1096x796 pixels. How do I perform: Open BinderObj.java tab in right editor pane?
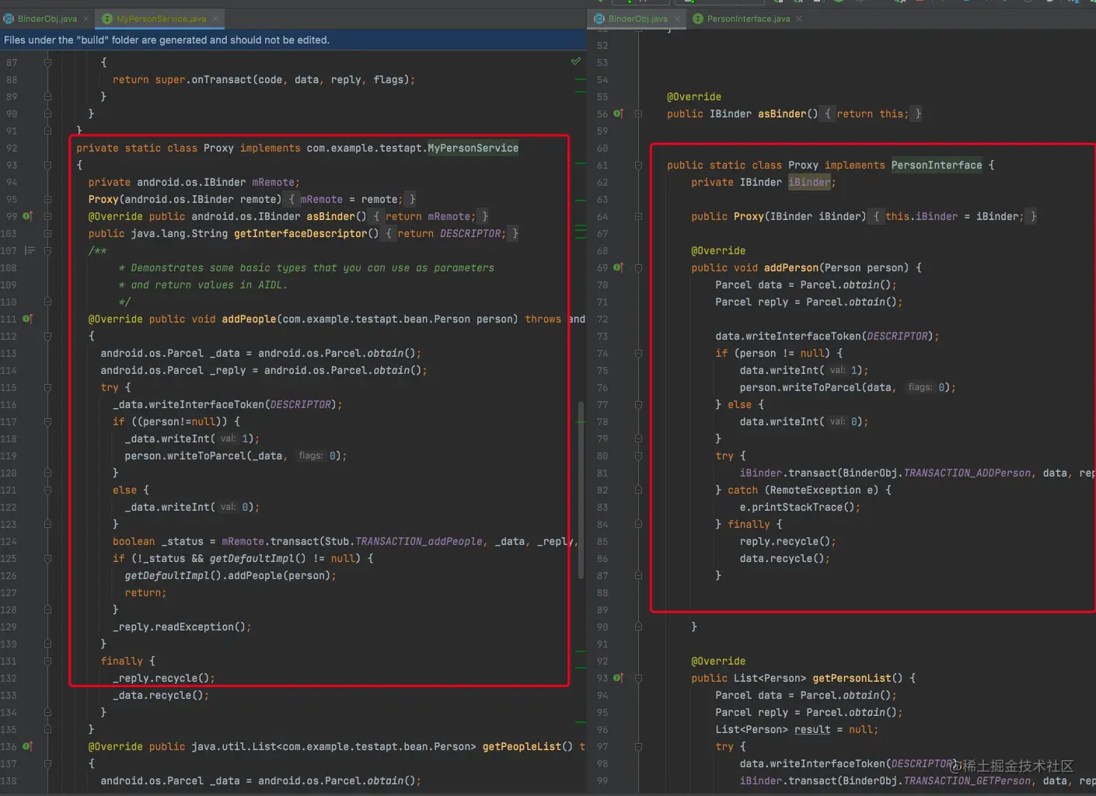coord(637,19)
